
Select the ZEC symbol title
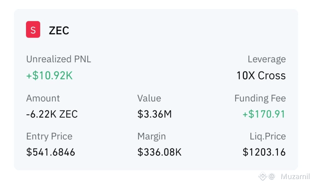click(59, 31)
